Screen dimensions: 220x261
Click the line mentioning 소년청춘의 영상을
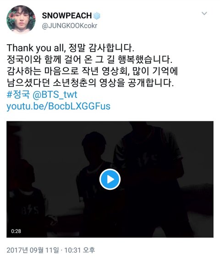coord(90,83)
